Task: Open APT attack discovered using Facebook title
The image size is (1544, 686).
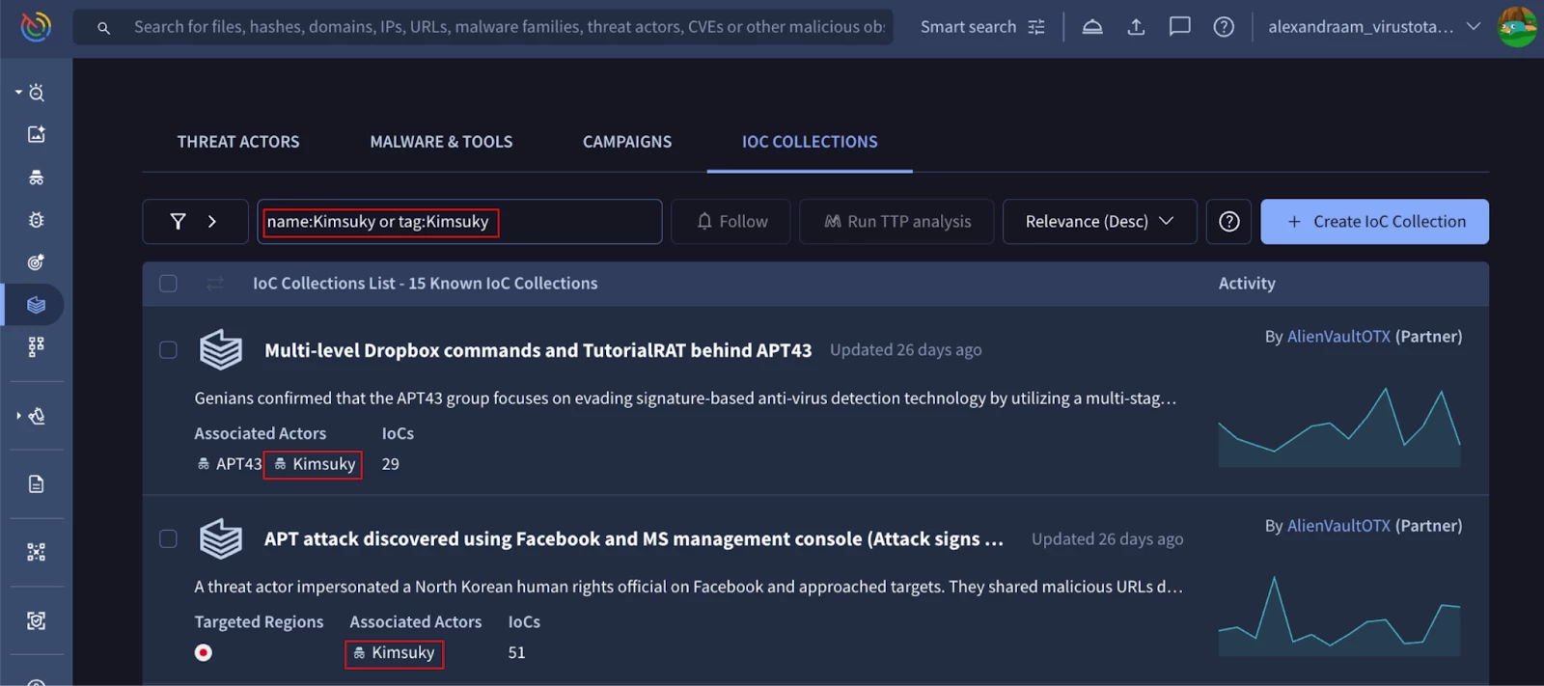Action: click(x=634, y=539)
